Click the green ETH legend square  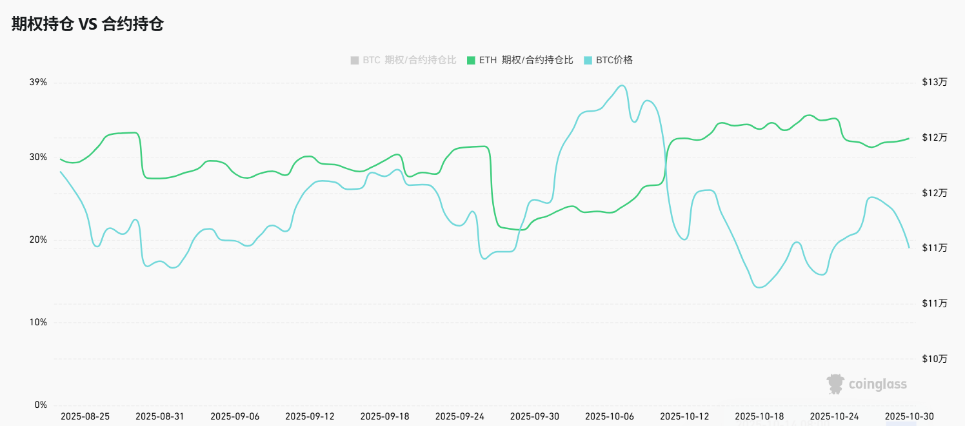coord(471,60)
